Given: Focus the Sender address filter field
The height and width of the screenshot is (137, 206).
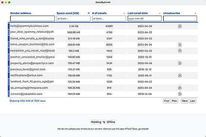Looking at the screenshot, I should 32,19.
